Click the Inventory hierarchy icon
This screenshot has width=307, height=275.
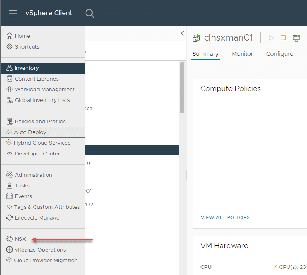(9, 68)
